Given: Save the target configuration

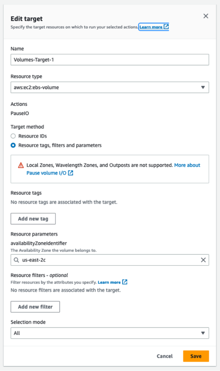Looking at the screenshot, I should point(196,356).
